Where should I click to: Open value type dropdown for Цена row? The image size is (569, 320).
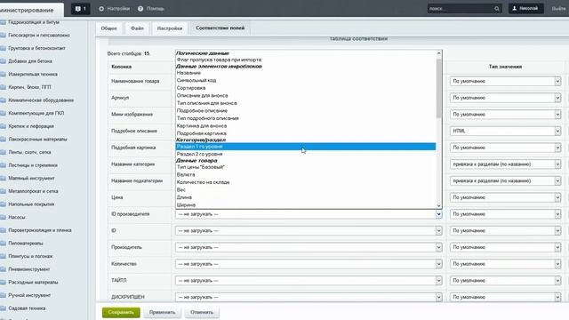(x=506, y=197)
